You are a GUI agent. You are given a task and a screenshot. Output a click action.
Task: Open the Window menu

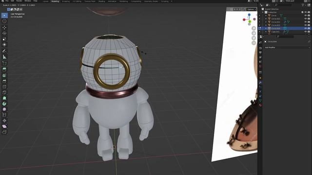coord(28,1)
